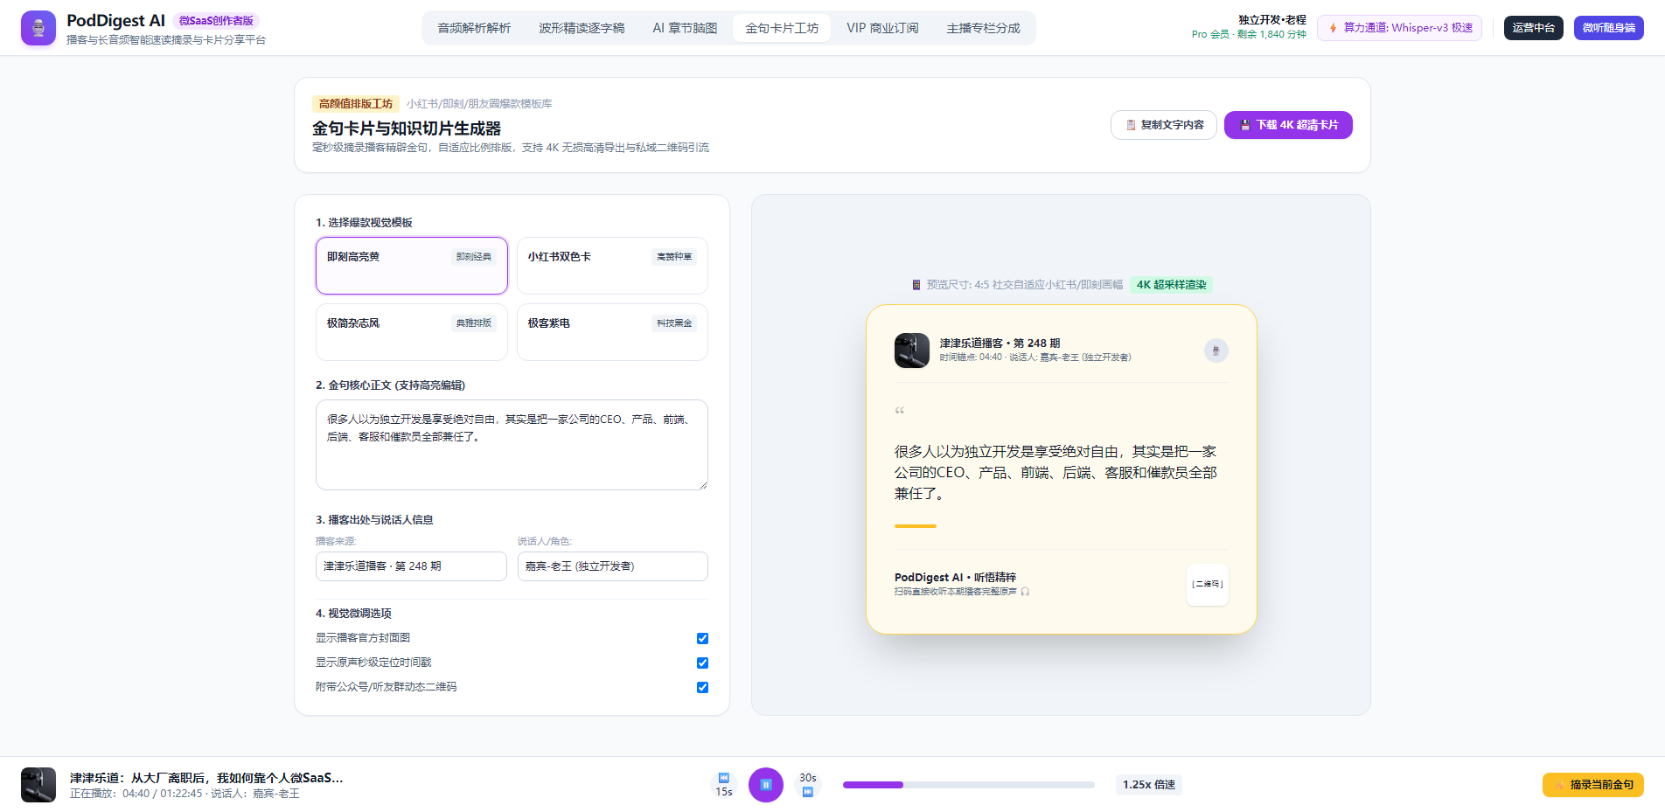Select the 小红书双色卡 template
This screenshot has height=812, width=1665.
point(612,266)
